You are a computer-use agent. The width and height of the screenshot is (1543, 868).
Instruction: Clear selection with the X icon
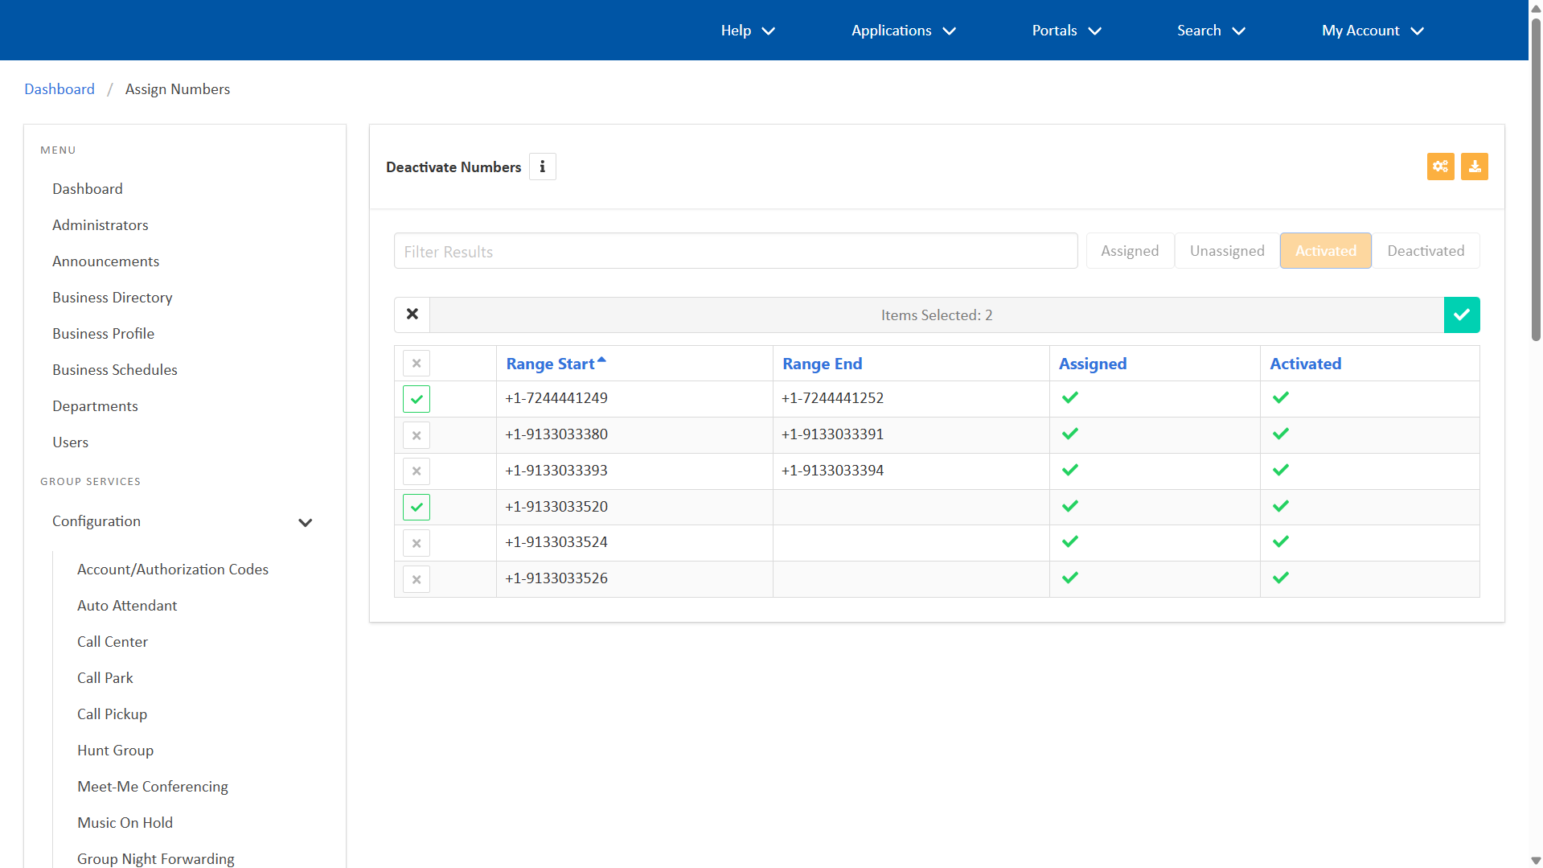(412, 315)
